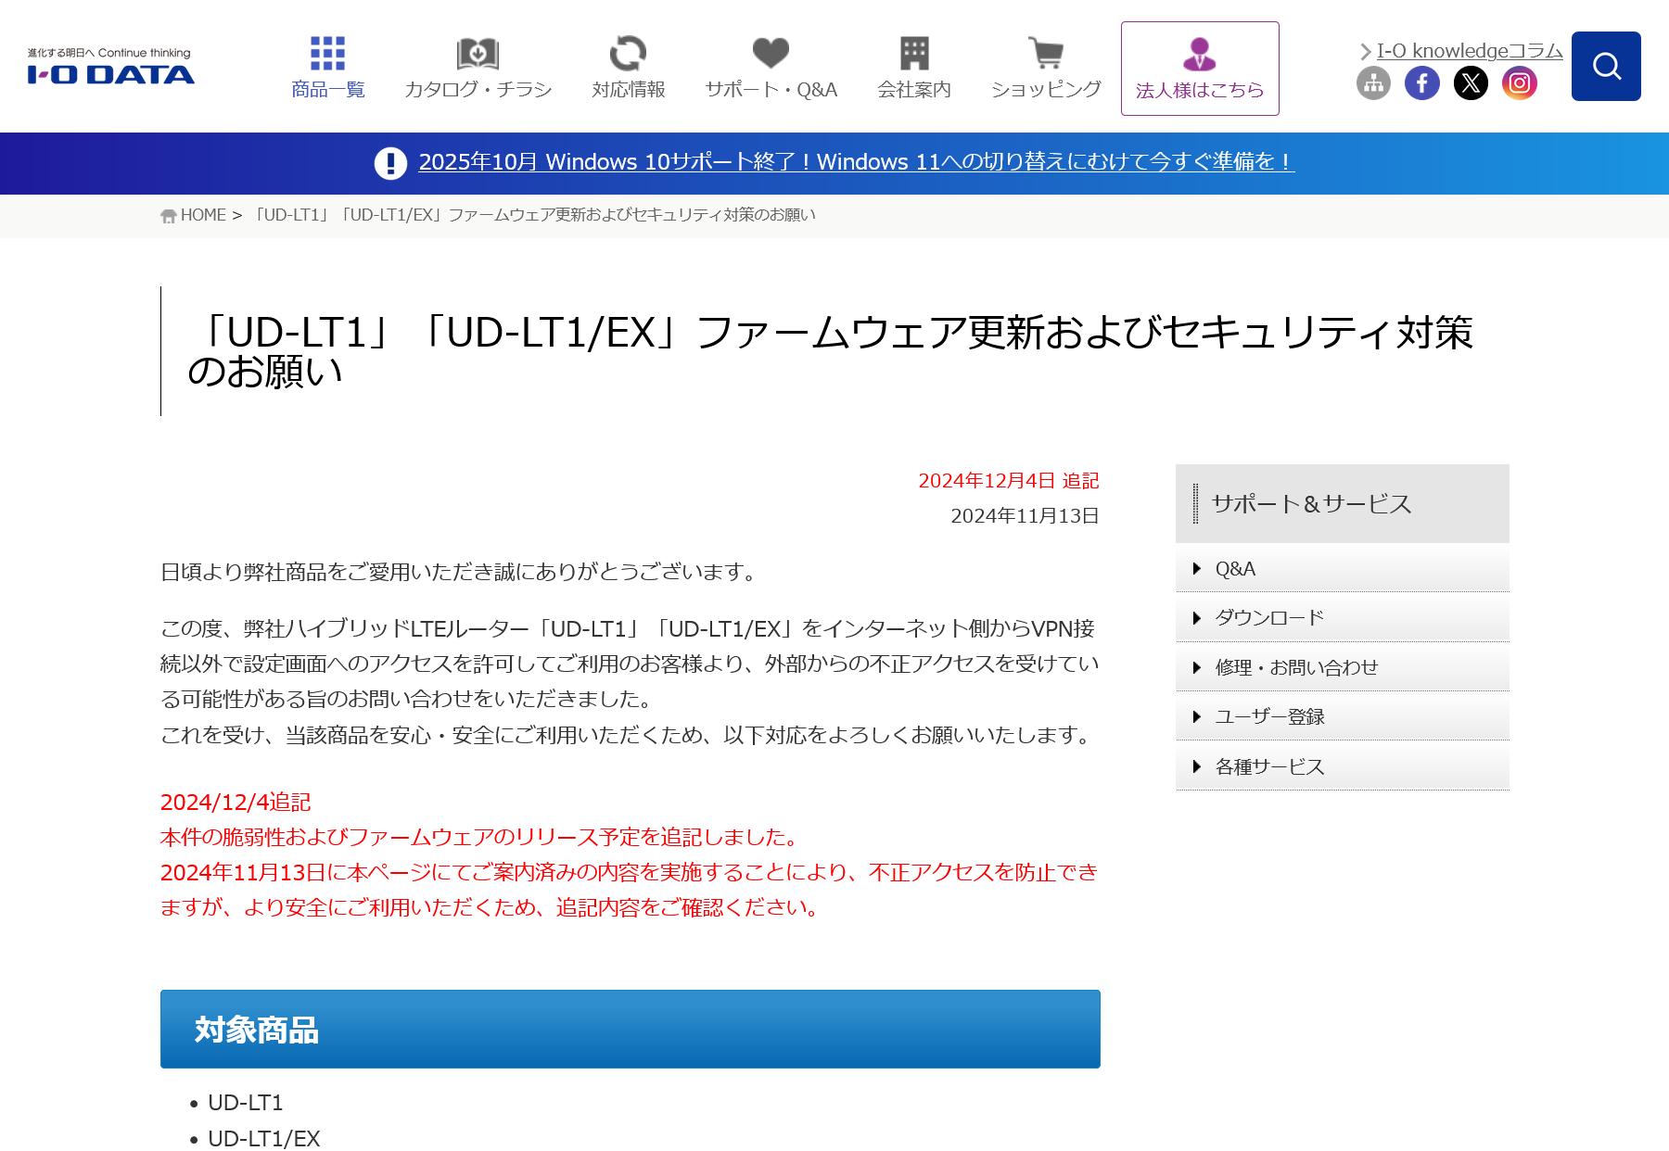1669x1151 pixels.
Task: Open the Facebook social icon
Action: click(1421, 83)
